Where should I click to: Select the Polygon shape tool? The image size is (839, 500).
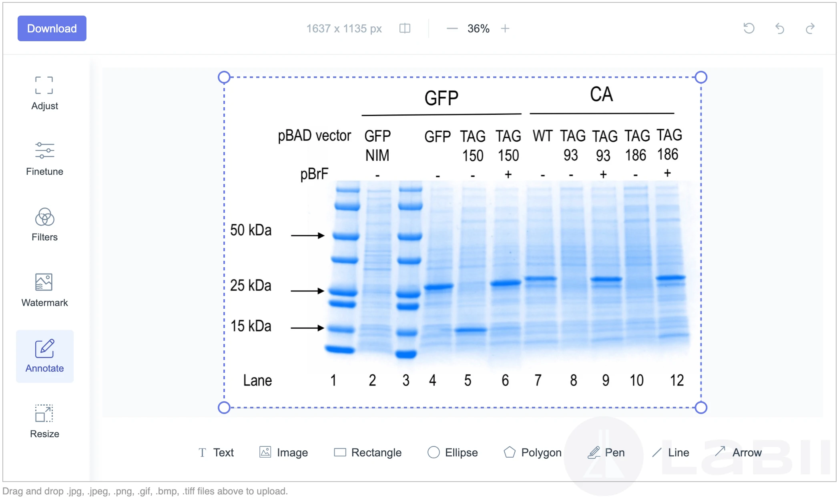[x=533, y=452]
